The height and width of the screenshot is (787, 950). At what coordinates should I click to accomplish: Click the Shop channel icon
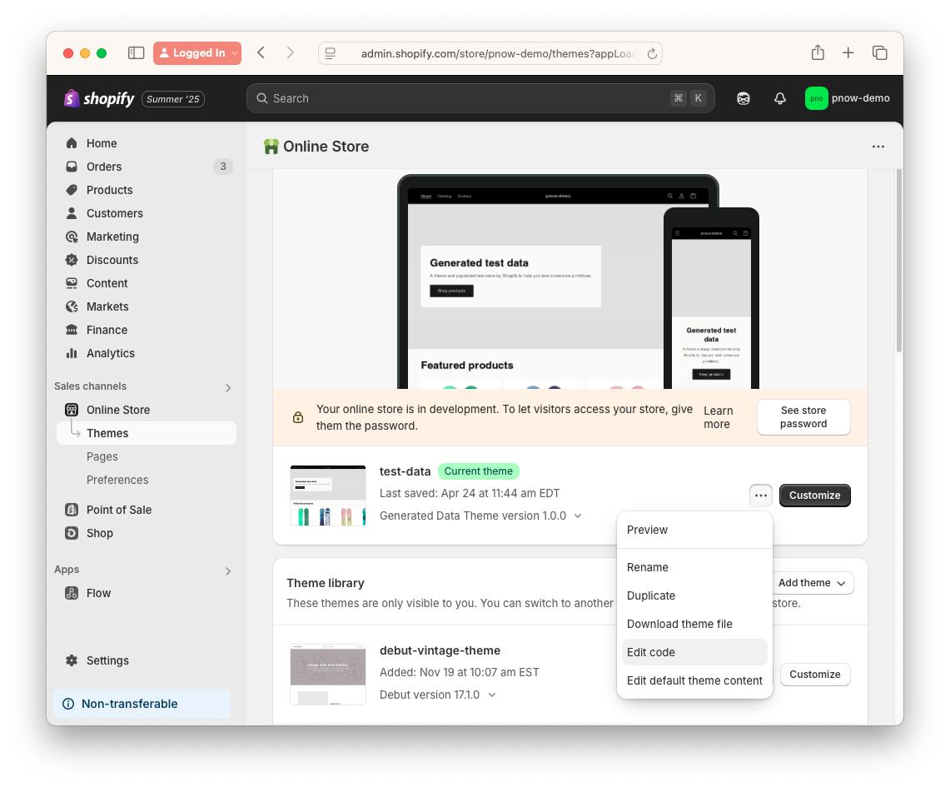pyautogui.click(x=72, y=533)
